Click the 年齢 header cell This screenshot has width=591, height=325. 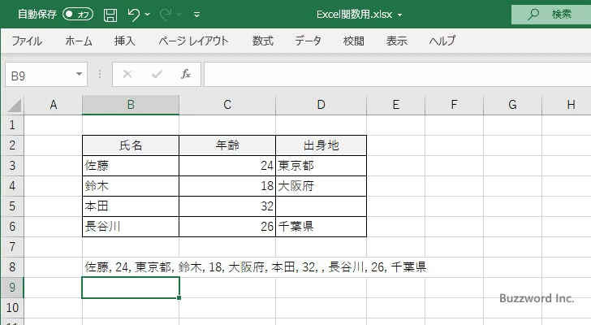click(227, 145)
